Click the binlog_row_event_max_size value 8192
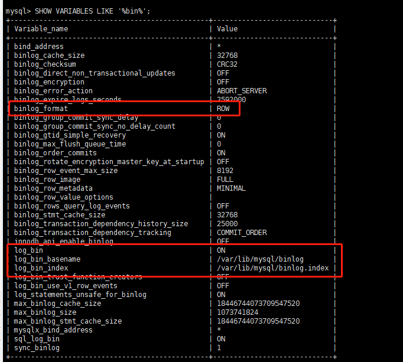The image size is (403, 362). [x=225, y=171]
